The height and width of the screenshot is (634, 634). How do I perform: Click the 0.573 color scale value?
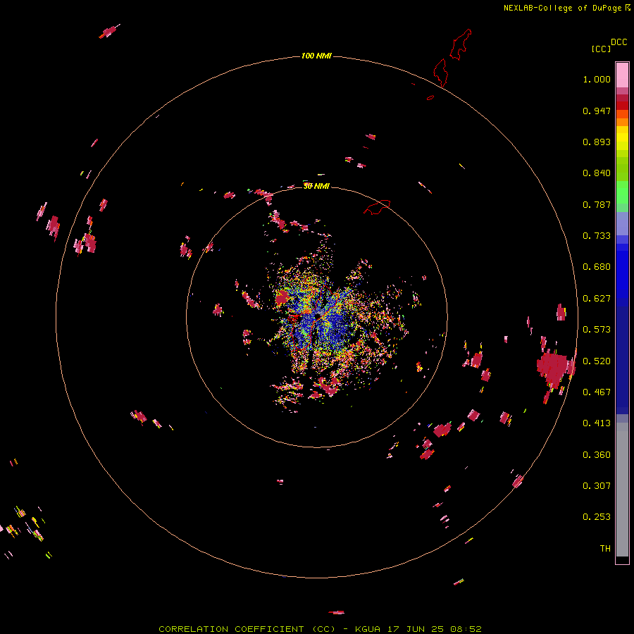click(x=597, y=330)
